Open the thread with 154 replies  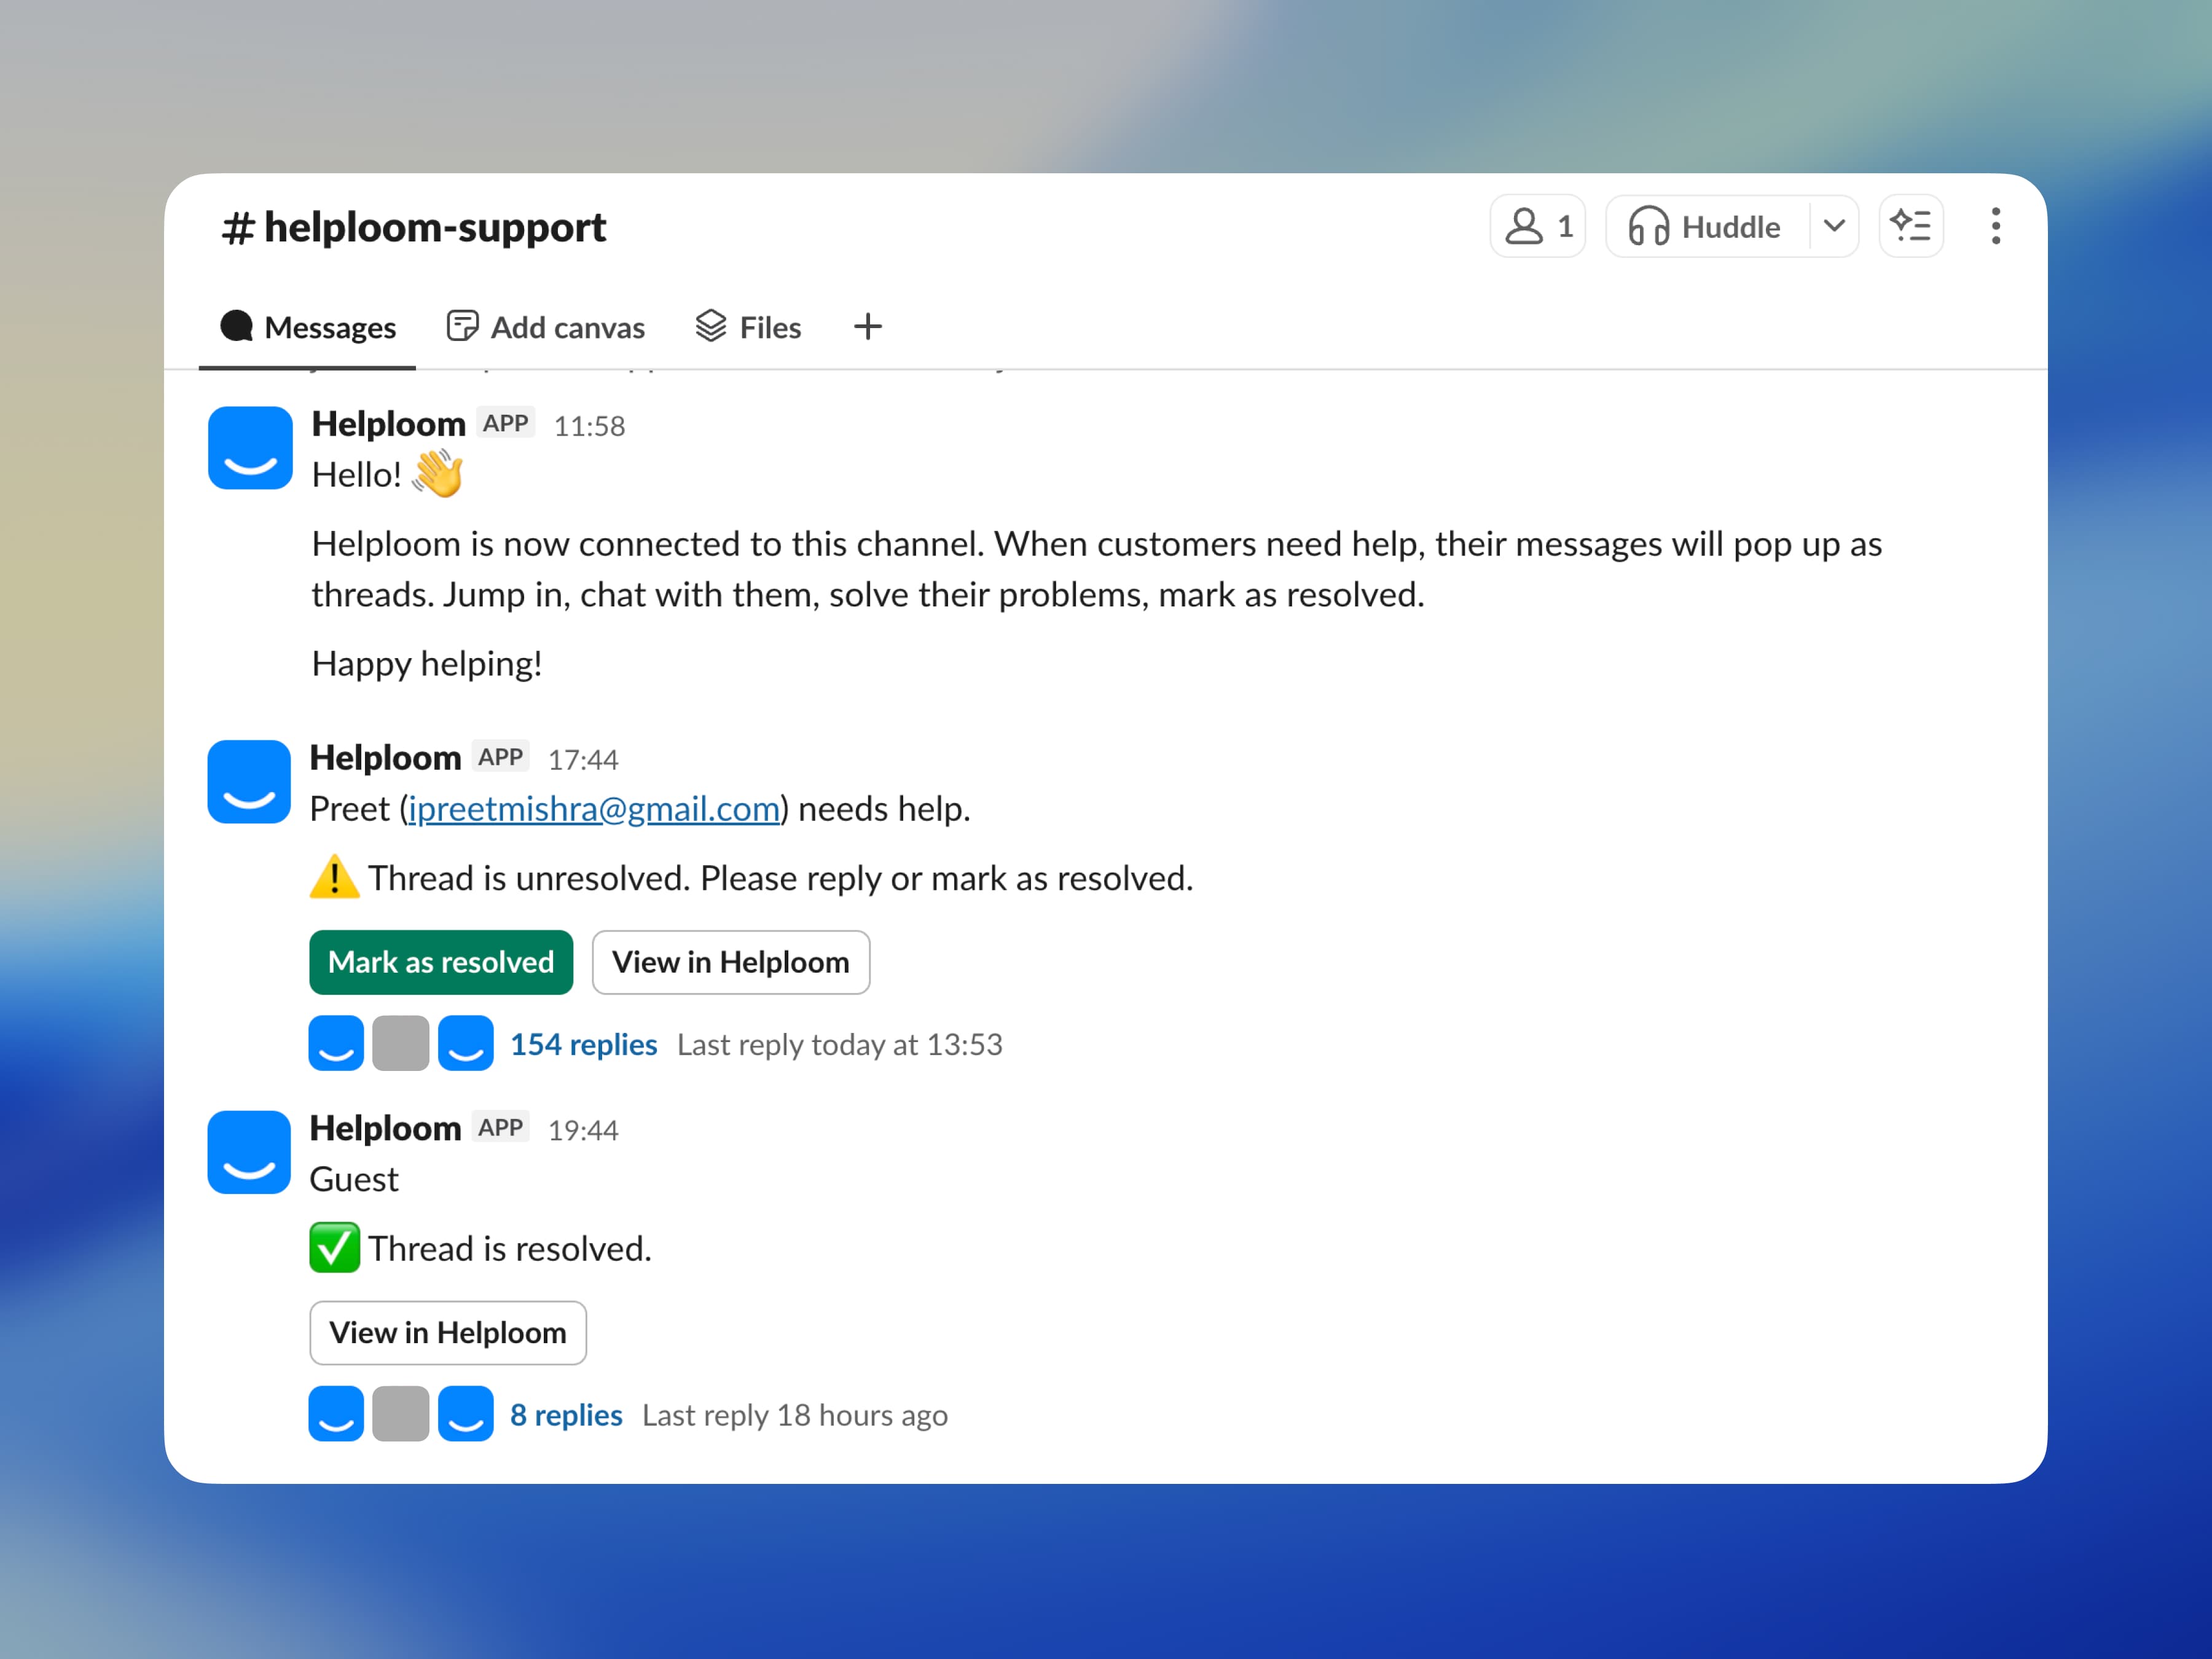pyautogui.click(x=583, y=1043)
